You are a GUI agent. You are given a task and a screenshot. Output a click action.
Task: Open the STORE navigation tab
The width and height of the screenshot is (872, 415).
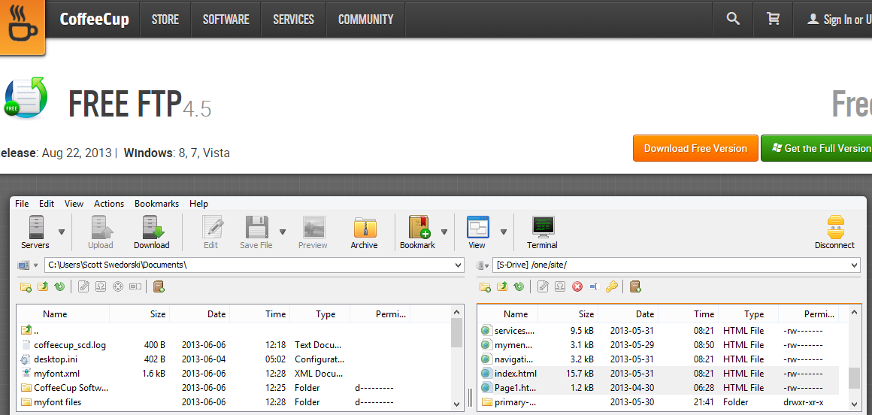(165, 19)
